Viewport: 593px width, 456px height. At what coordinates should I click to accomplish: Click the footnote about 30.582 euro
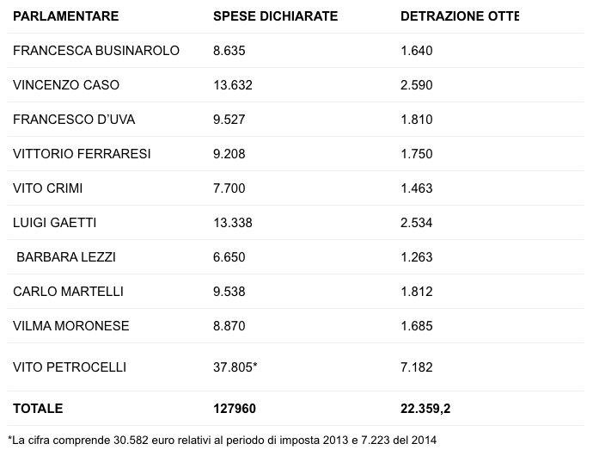[x=222, y=441]
